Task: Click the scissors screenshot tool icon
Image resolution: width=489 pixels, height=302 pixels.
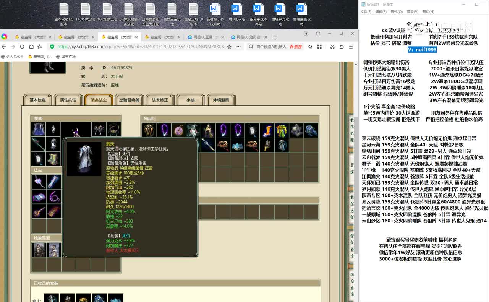Action: (332, 47)
